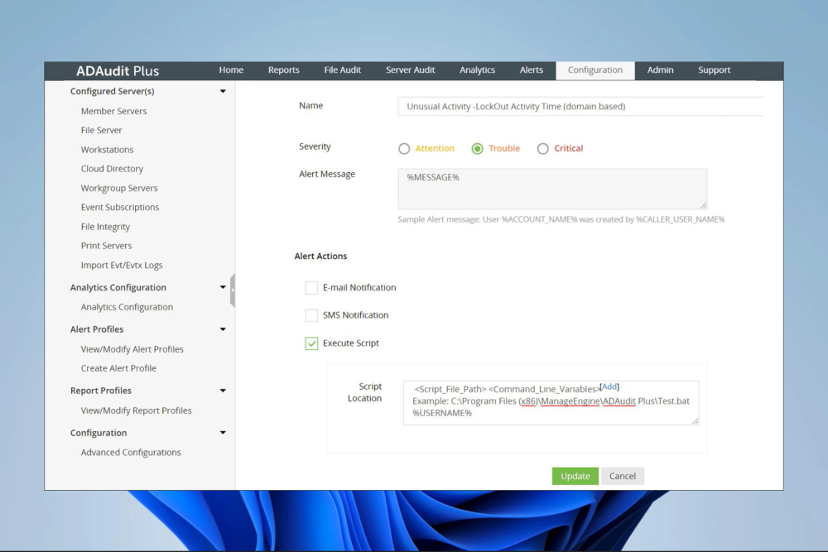Viewport: 828px width, 552px height.
Task: Collapse the Alert Profiles section arrow
Action: (x=223, y=329)
